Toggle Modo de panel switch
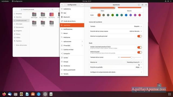Image resolution: width=173 pixels, height=97 pixels. click(139, 52)
